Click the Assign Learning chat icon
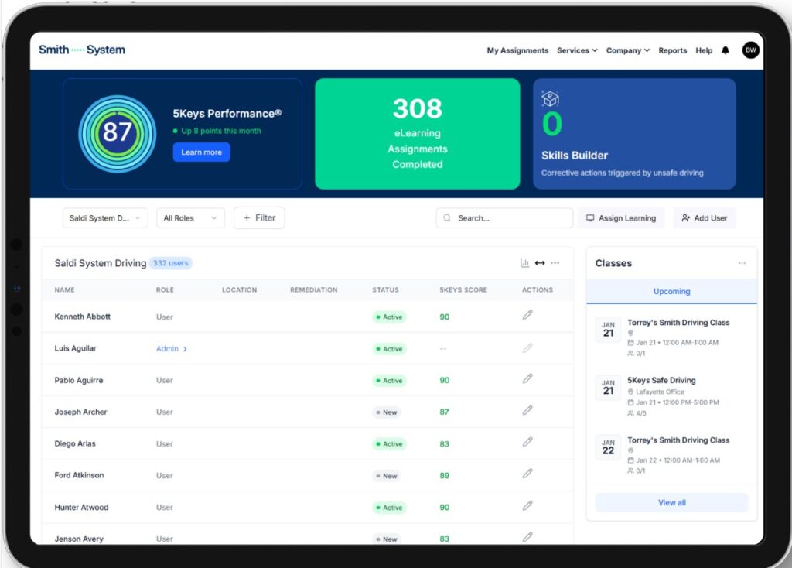Image resolution: width=792 pixels, height=568 pixels. 589,217
